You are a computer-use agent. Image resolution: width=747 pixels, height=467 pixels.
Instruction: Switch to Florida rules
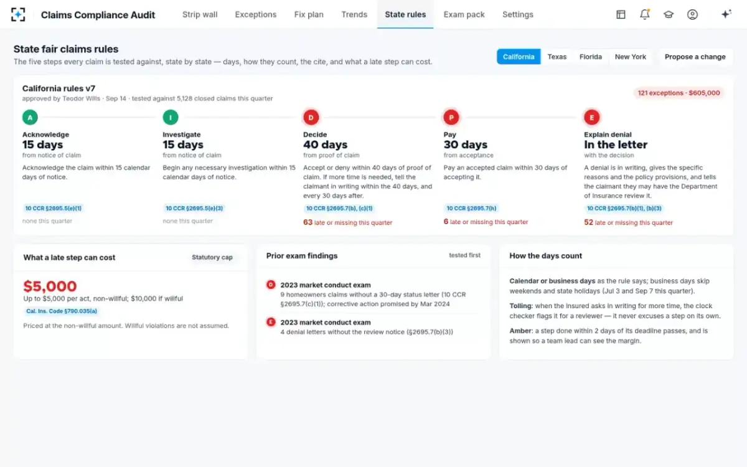point(591,57)
